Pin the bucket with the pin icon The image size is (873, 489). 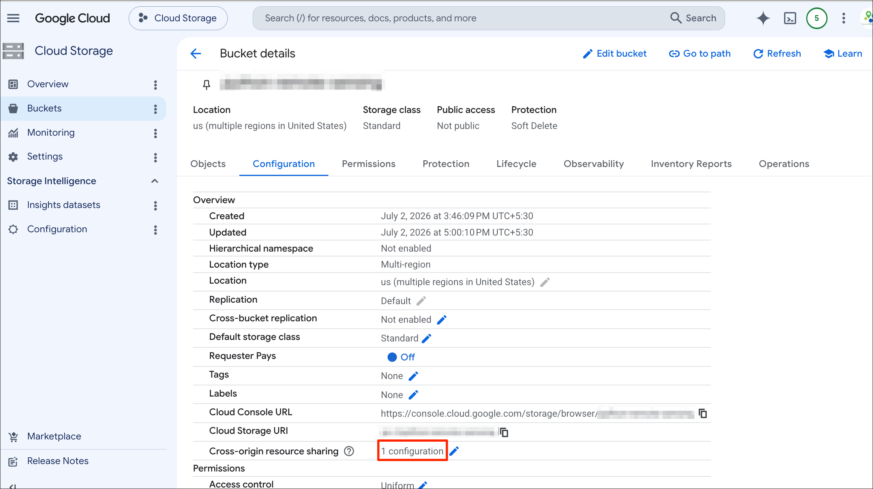pos(207,85)
